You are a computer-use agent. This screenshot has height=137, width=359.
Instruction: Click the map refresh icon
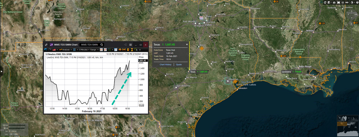pyautogui.click(x=325, y=2)
